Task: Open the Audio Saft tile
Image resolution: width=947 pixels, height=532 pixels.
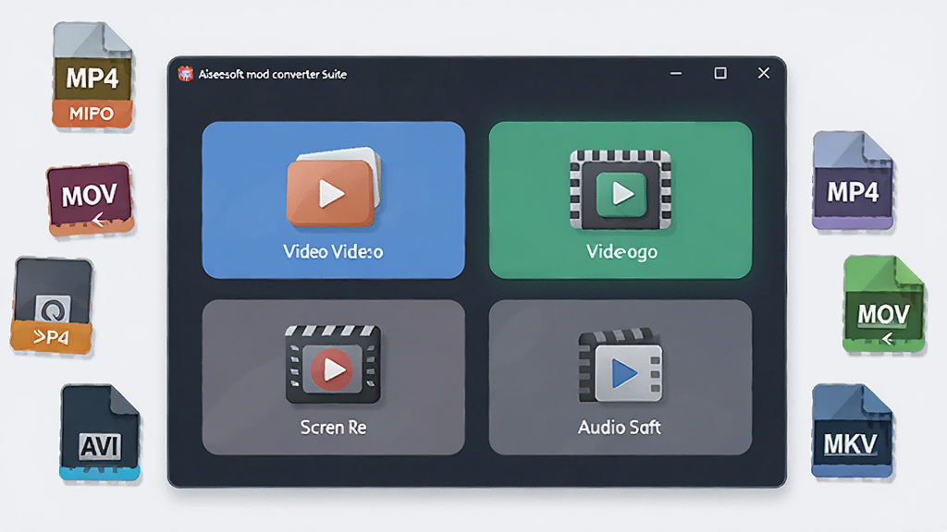Action: click(621, 377)
